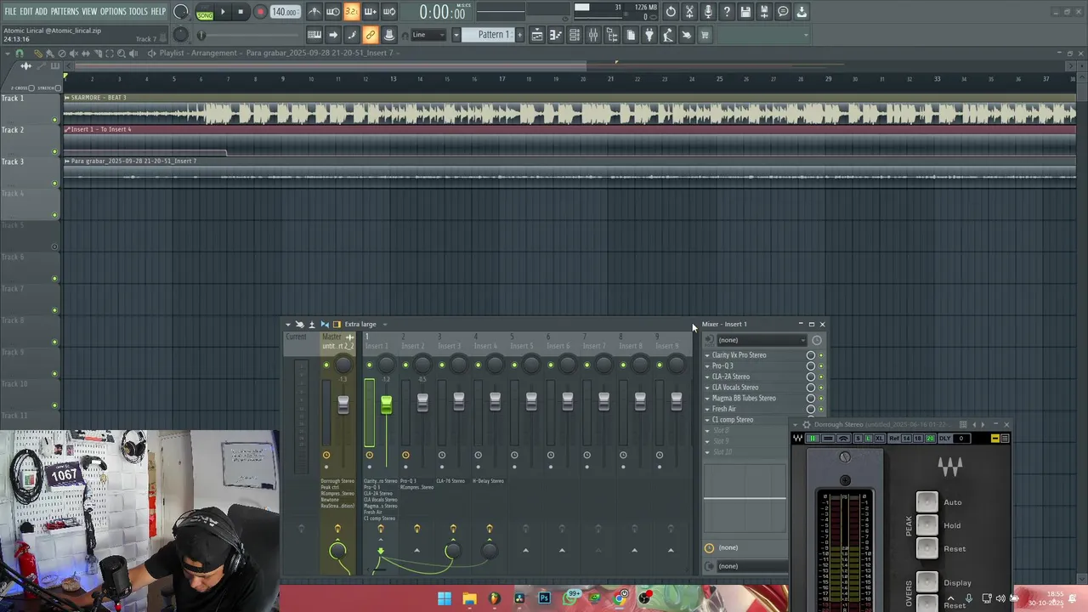Toggle the CLA Vocals Stereo enable LED

(x=821, y=388)
